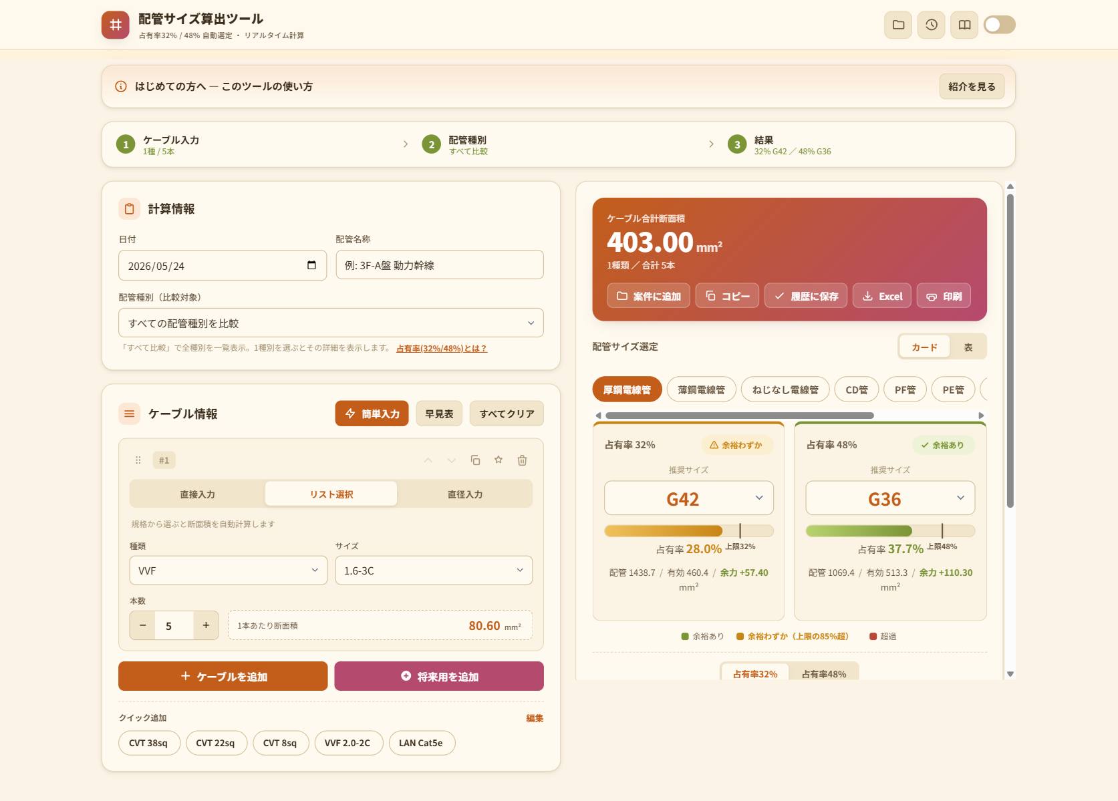
Task: Select the PF管 conduit tab
Action: pyautogui.click(x=905, y=389)
